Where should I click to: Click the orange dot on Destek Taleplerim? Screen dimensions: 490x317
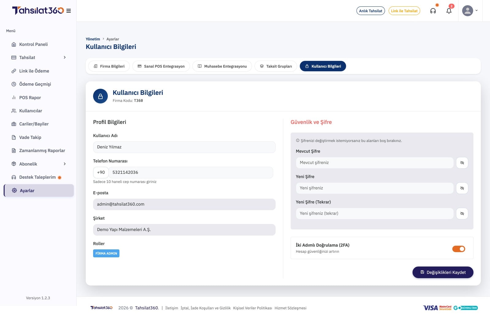click(x=59, y=177)
